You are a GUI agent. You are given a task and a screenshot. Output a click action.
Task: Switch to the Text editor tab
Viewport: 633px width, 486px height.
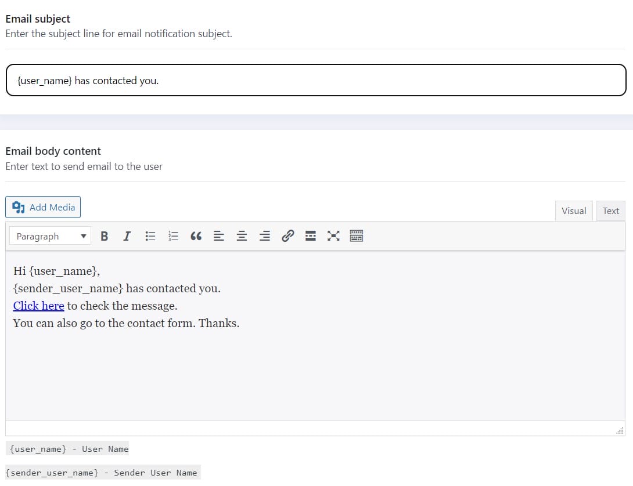point(610,211)
